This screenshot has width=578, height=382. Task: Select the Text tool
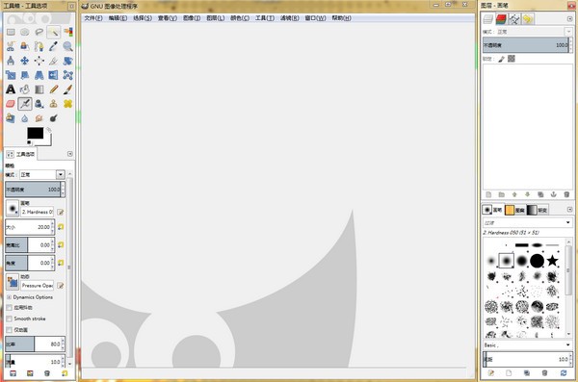(11, 89)
